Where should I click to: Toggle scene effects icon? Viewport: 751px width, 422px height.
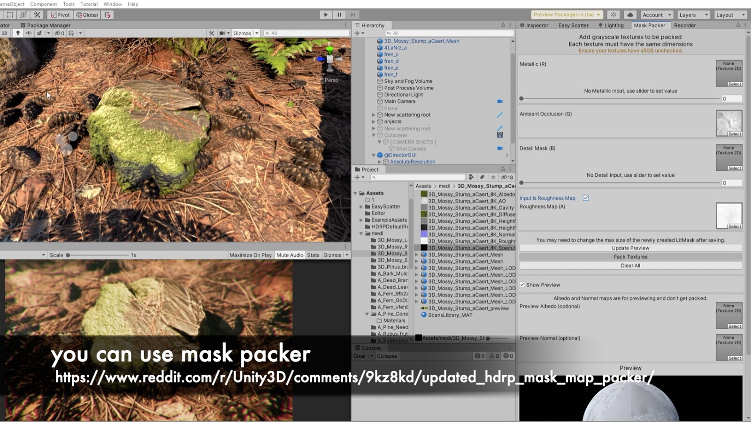coord(39,33)
